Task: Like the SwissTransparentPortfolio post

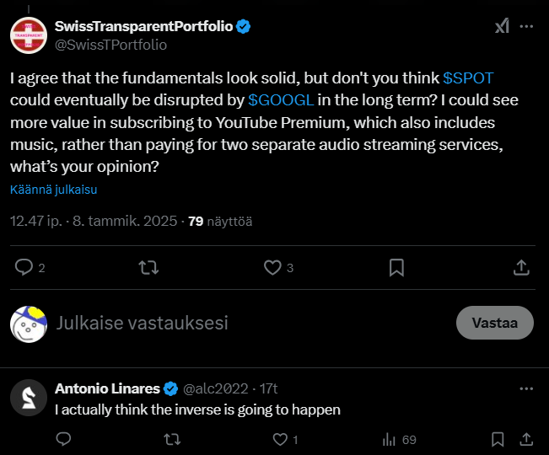Action: 272,267
